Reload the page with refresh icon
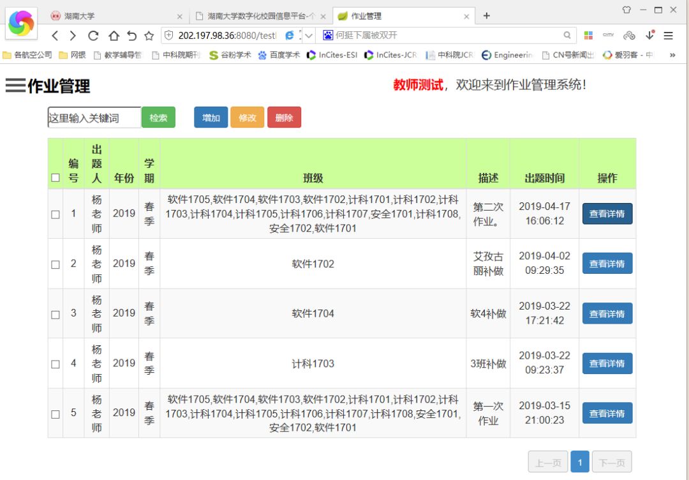Viewport: 689px width, 480px height. (x=93, y=36)
